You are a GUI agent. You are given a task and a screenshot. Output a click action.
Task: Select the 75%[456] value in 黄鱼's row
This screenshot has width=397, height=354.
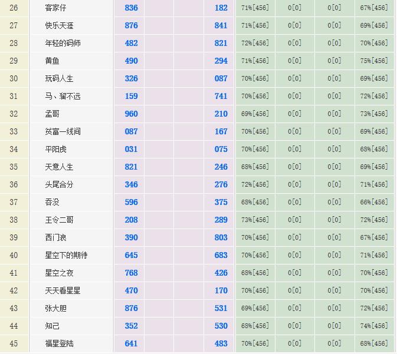point(374,61)
